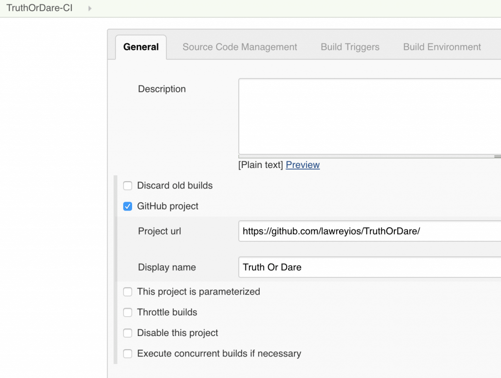
Task: Toggle Execute concurrent builds if necessary
Action: point(128,354)
